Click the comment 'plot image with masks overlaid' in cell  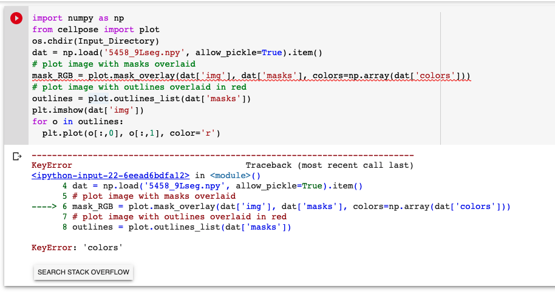click(x=114, y=64)
